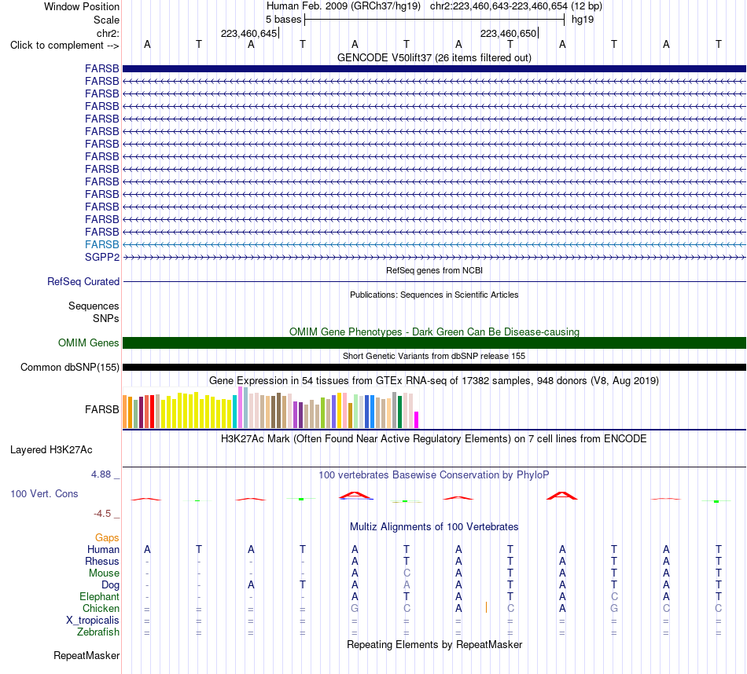Click the light blue FARSB intron line
Image resolution: width=747 pixels, height=674 pixels.
pyautogui.click(x=434, y=244)
